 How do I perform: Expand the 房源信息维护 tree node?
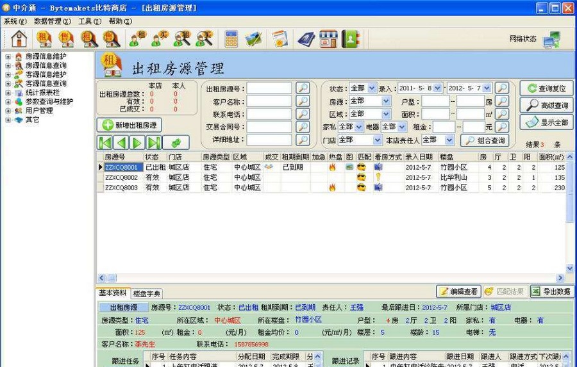click(8, 56)
